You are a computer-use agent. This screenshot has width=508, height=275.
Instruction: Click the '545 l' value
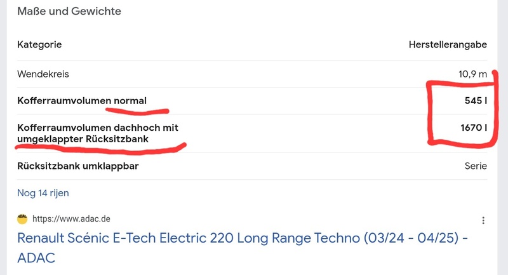[475, 100]
